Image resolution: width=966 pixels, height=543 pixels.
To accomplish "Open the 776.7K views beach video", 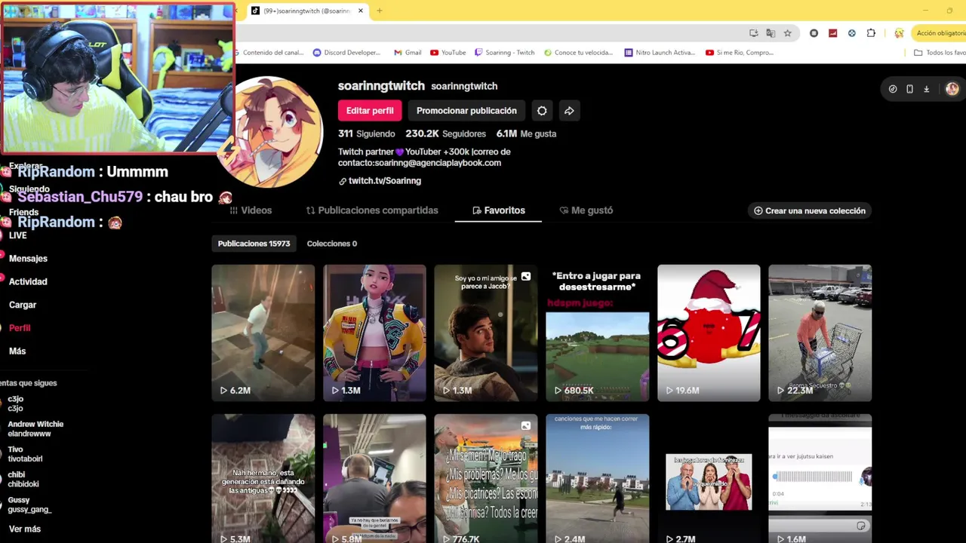I will coord(486,478).
